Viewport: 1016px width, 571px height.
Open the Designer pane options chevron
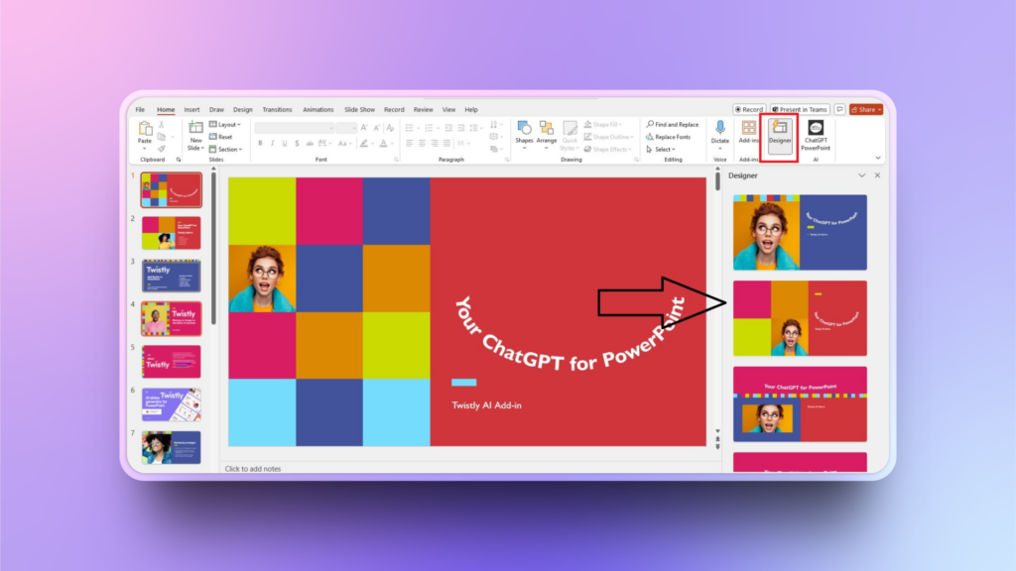click(x=861, y=175)
